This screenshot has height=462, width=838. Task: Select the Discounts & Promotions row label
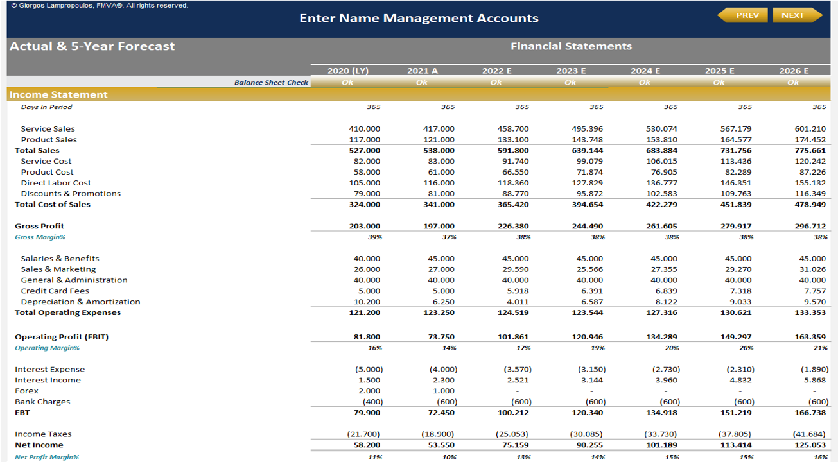pyautogui.click(x=71, y=194)
